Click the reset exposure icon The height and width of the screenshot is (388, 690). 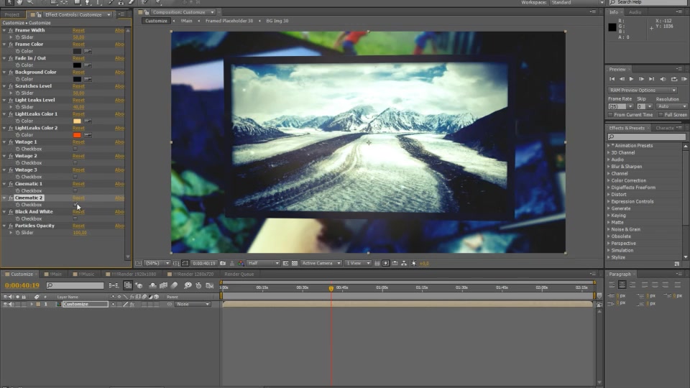tap(414, 263)
